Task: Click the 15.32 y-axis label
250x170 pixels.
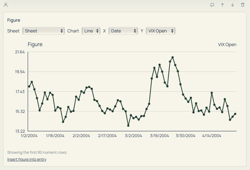Action: pyautogui.click(x=20, y=111)
